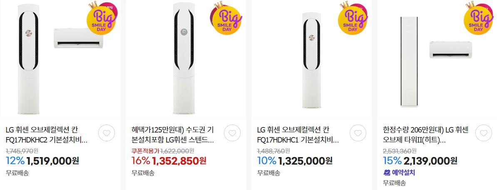This screenshot has width=497, height=190.
Task: Click the 예약설치 calendar icon
Action: point(387,172)
